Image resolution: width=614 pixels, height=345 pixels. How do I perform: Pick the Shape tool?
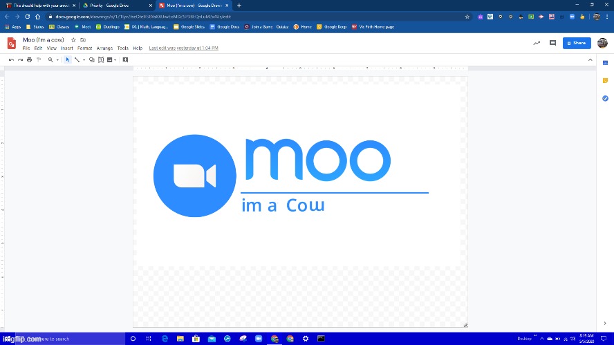tap(92, 60)
